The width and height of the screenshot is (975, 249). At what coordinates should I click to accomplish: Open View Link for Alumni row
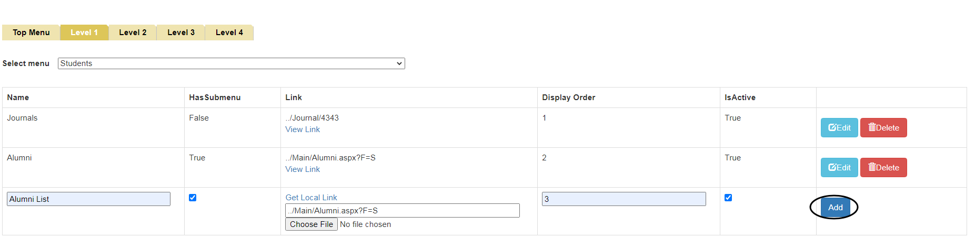(x=303, y=169)
